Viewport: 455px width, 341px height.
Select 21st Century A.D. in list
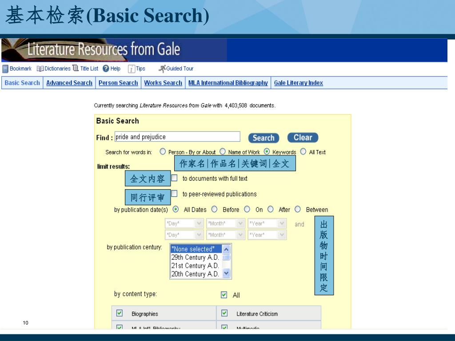pos(196,266)
